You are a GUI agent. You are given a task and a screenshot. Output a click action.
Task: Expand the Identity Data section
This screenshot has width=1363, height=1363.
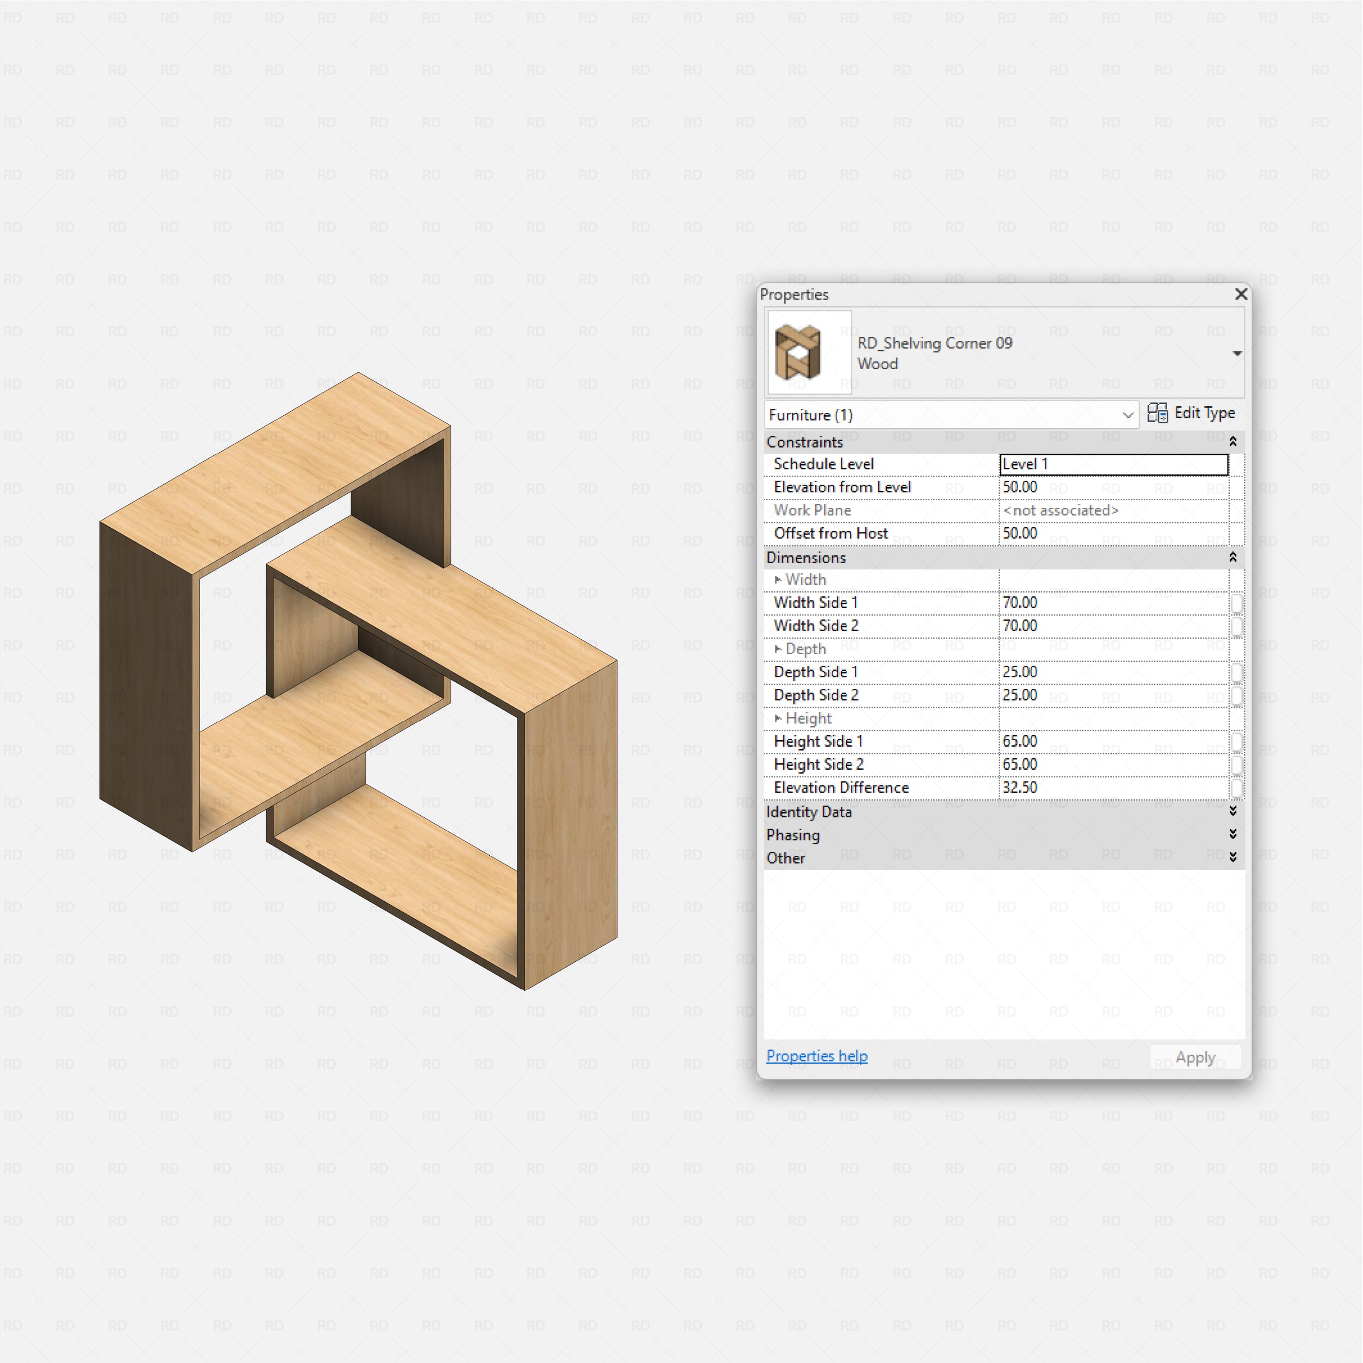[1233, 811]
